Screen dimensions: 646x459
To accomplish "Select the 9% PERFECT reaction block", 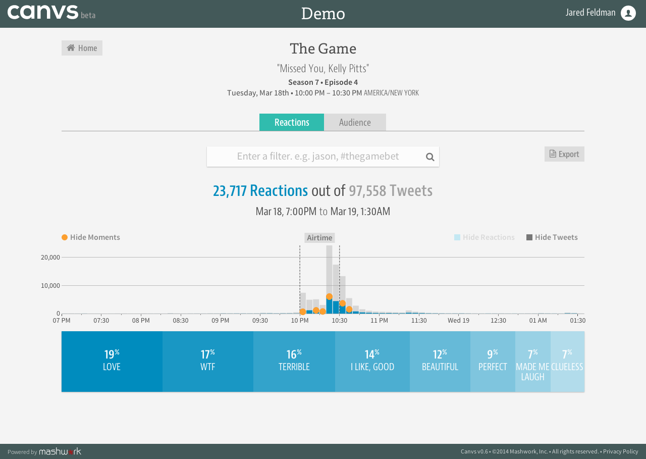I will click(493, 362).
